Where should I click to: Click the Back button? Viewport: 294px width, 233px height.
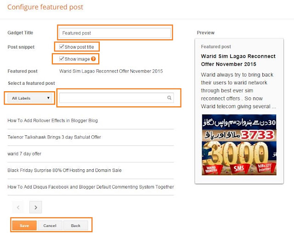point(76,226)
